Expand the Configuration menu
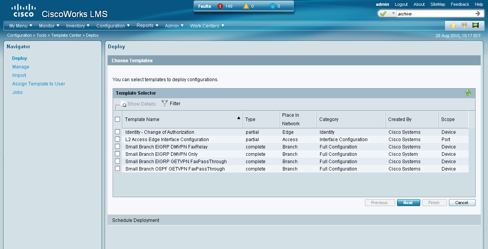This screenshot has height=249, width=488. 113,26
